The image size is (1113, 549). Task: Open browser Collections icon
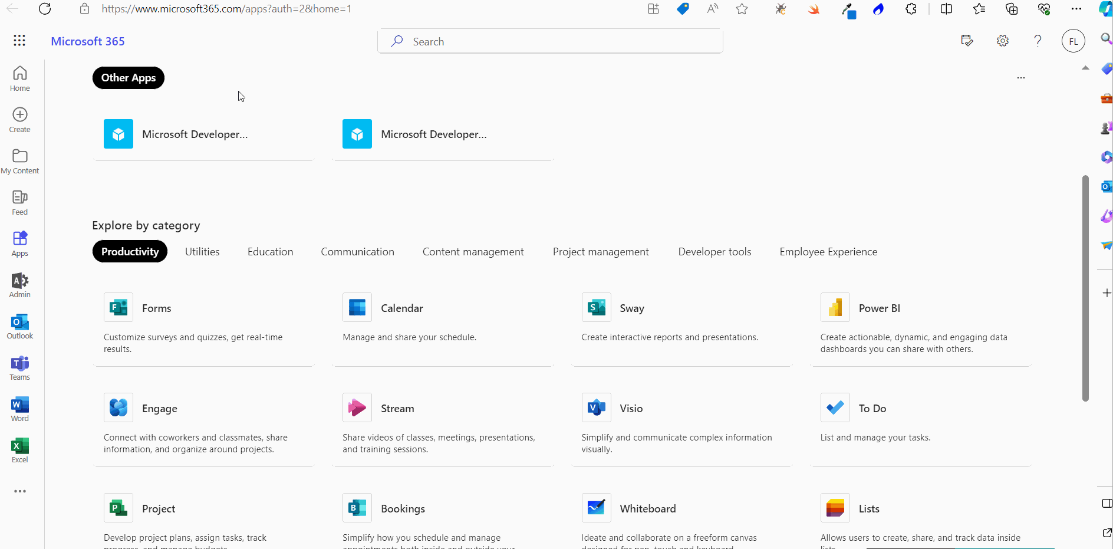[x=1012, y=9]
